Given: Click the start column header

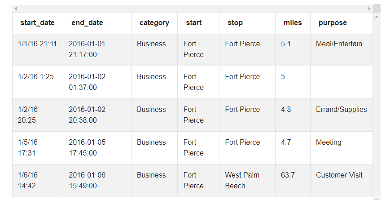Looking at the screenshot, I should 194,23.
